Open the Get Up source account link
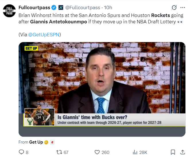 point(36,142)
